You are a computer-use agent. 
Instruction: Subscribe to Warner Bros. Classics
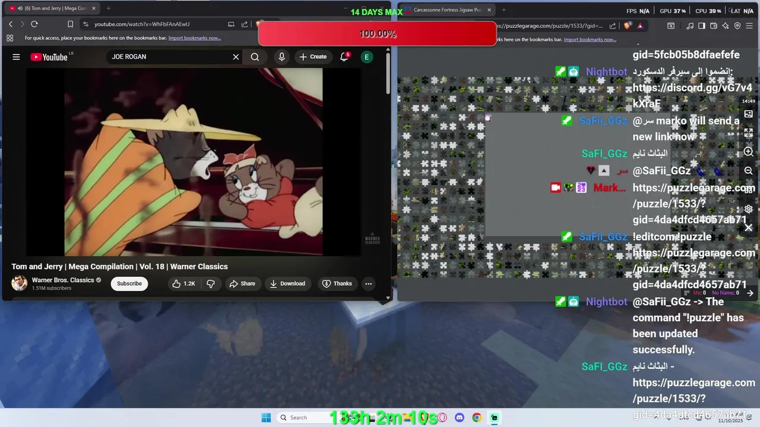(x=129, y=283)
